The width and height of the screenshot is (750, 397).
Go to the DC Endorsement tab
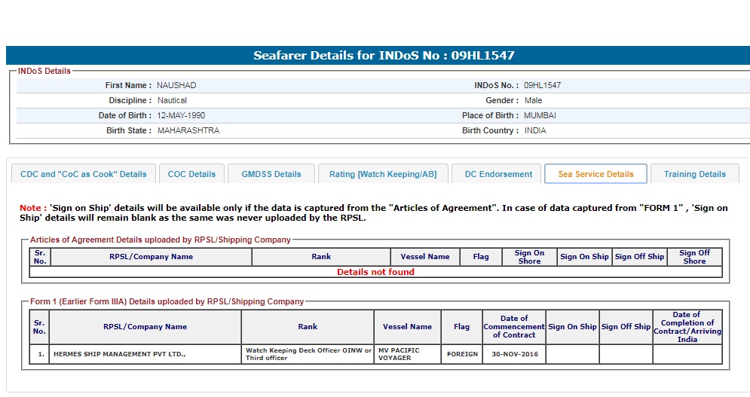(x=498, y=174)
